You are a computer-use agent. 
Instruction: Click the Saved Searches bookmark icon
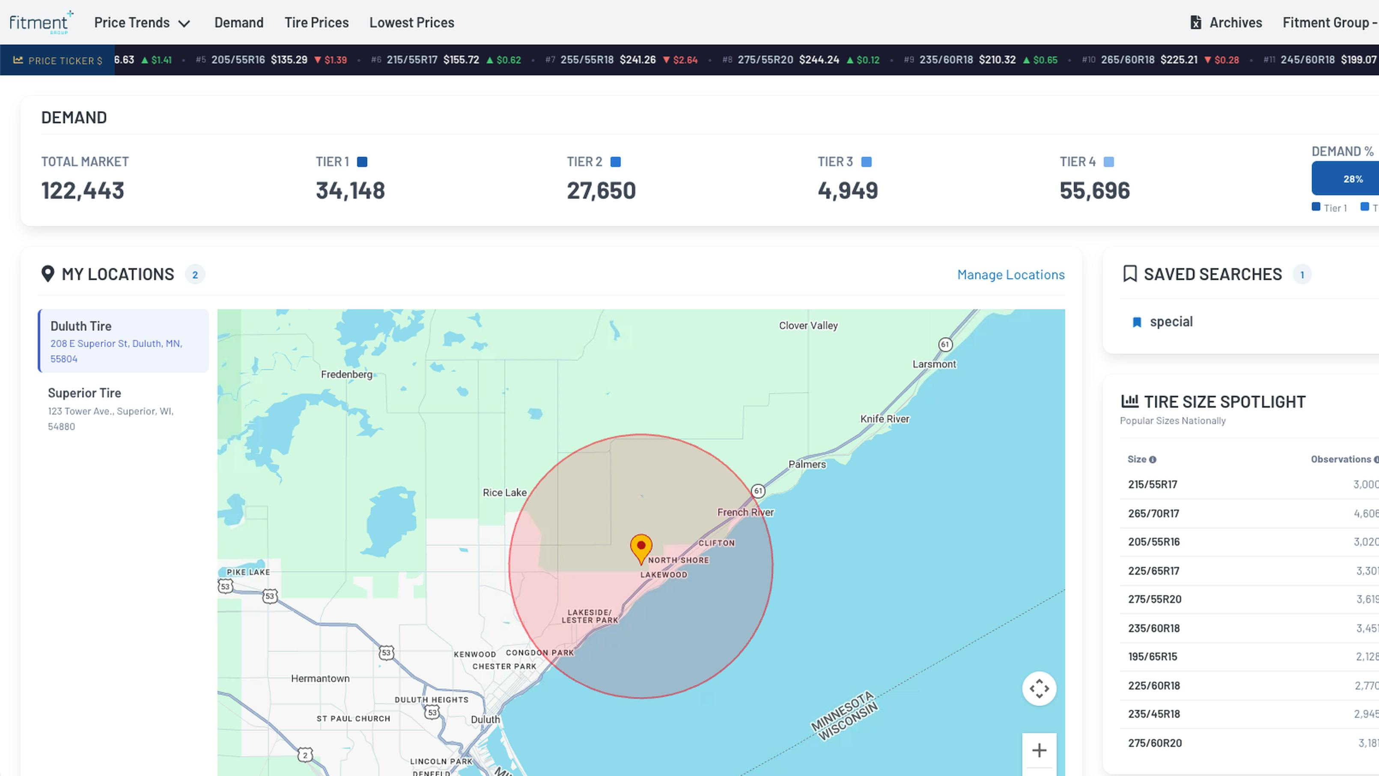pos(1129,274)
